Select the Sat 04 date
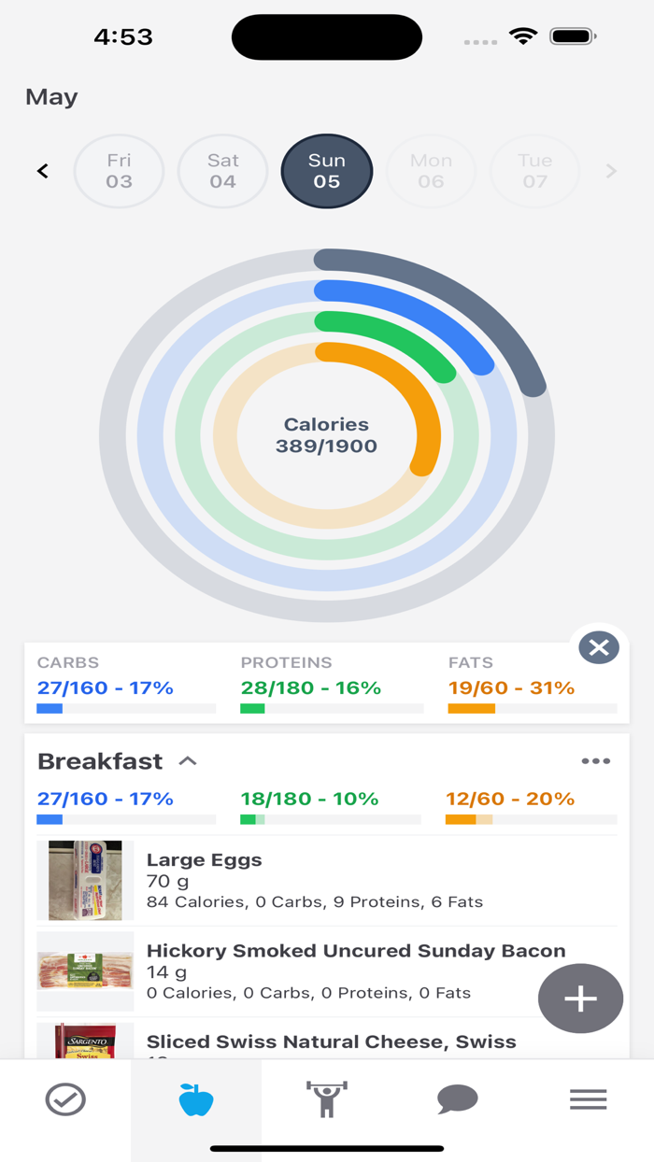The image size is (654, 1162). pyautogui.click(x=222, y=171)
